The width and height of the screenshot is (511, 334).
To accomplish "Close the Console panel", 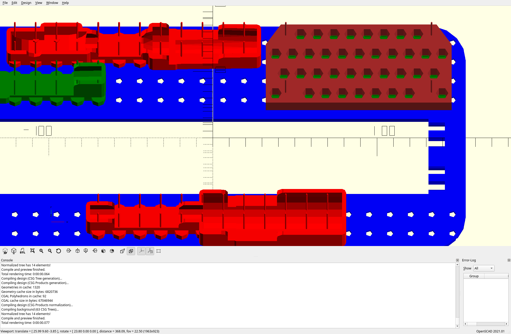I will click(x=457, y=260).
